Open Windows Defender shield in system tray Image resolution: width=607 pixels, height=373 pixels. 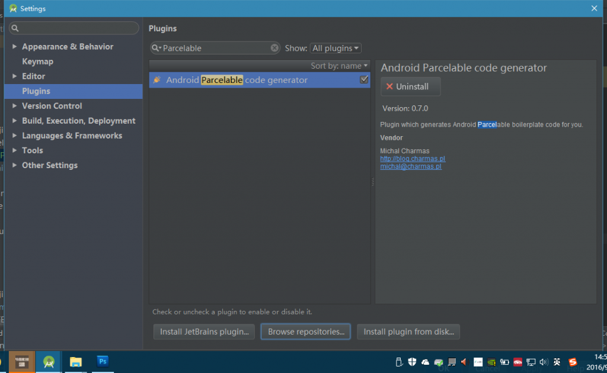(412, 362)
